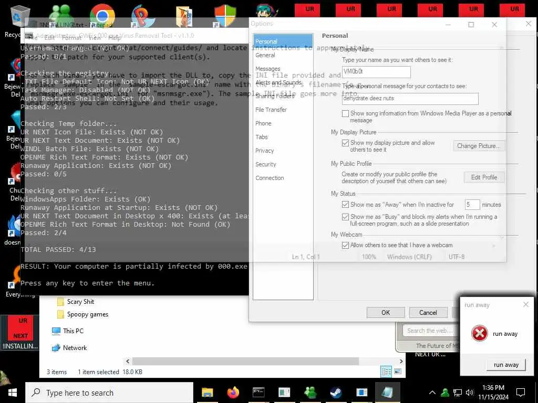Toggle Allow others to see webcam checkbox

coord(346,246)
